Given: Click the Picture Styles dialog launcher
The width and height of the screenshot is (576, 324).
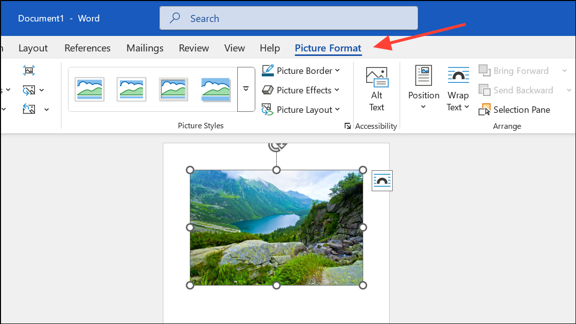Looking at the screenshot, I should point(348,126).
